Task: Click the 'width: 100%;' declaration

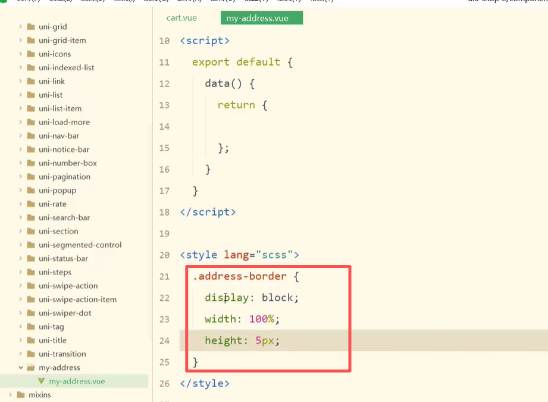Action: point(242,319)
